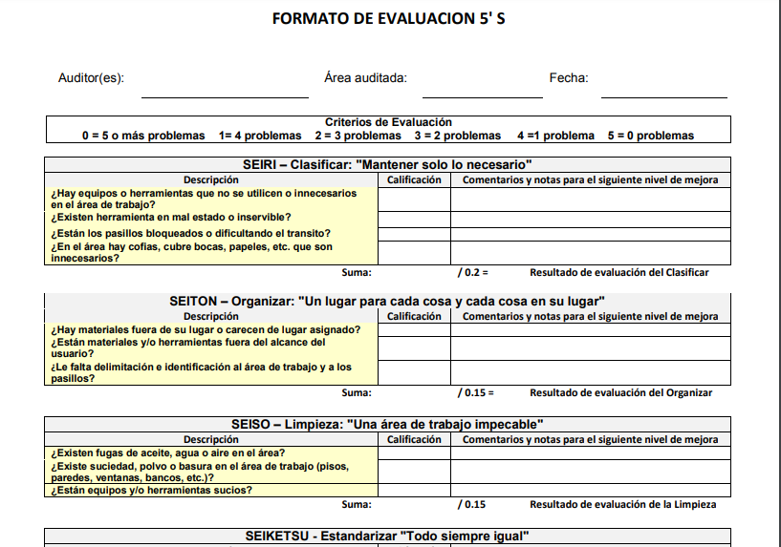Viewport: 781px width, 547px height.
Task: Click the '/ 0.2 =' divisor text
Action: point(472,272)
